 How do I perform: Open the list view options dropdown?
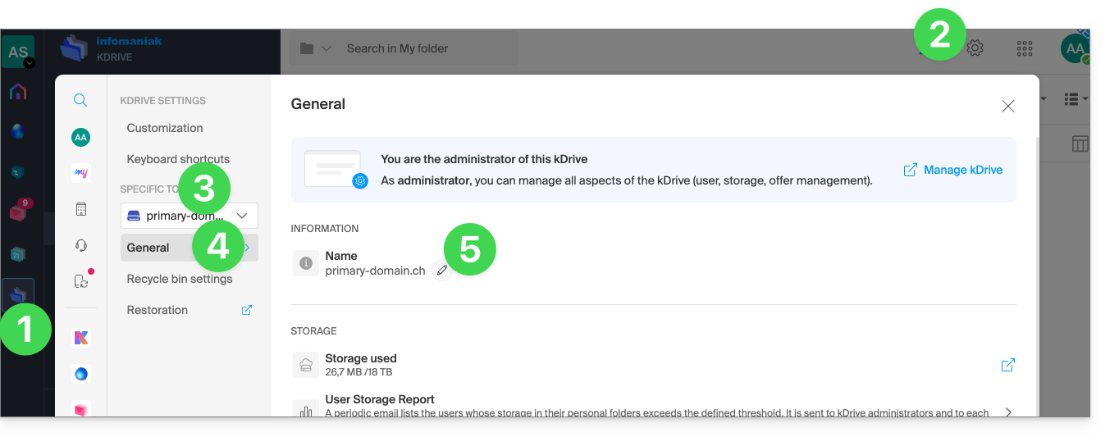coord(1076,99)
